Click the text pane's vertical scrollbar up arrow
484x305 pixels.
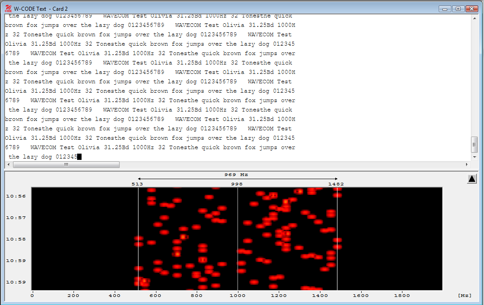(x=475, y=18)
